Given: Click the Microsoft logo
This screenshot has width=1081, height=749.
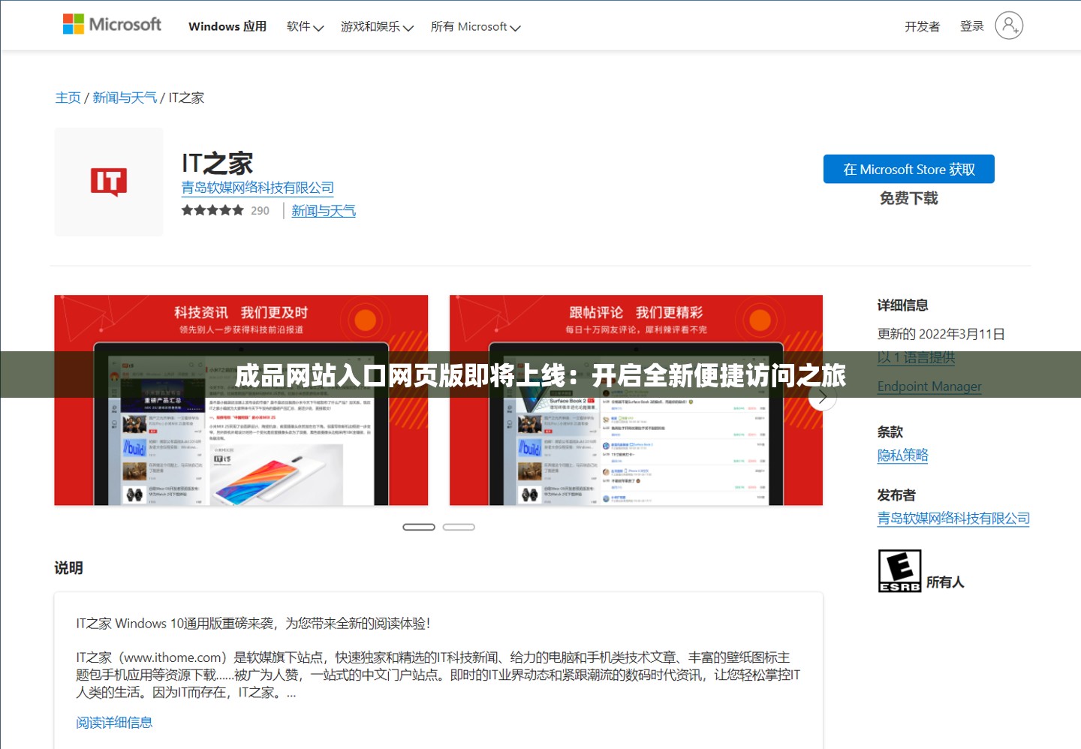Looking at the screenshot, I should point(111,23).
